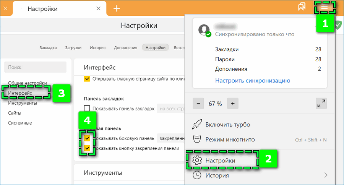Open the bookmarks collections icon
Viewport: 344px width, 185px height.
coord(302,6)
